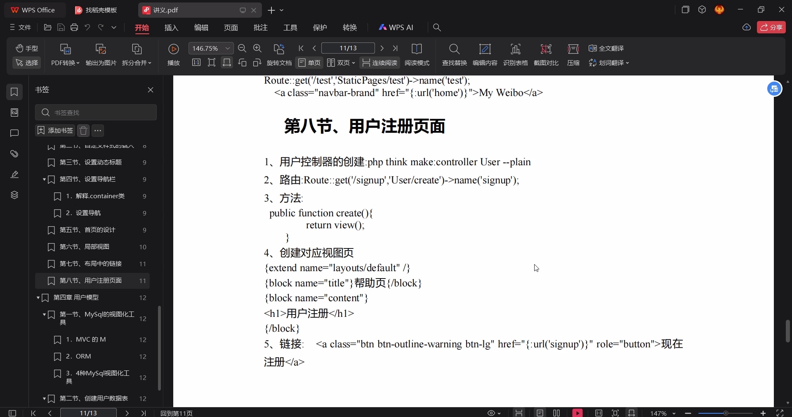
Task: Click inside the bookmark search field
Action: [96, 112]
